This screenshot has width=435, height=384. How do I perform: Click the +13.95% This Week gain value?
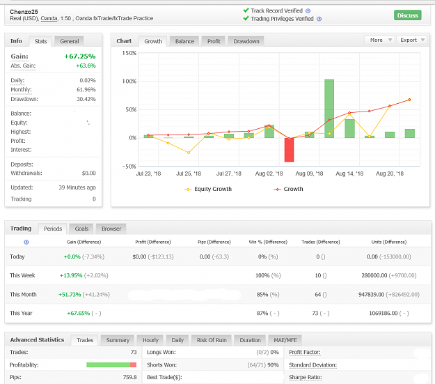coord(71,275)
